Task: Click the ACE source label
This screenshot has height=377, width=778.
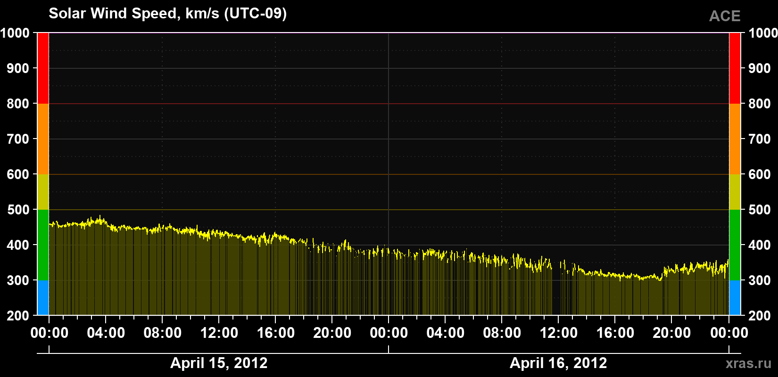Action: point(725,16)
